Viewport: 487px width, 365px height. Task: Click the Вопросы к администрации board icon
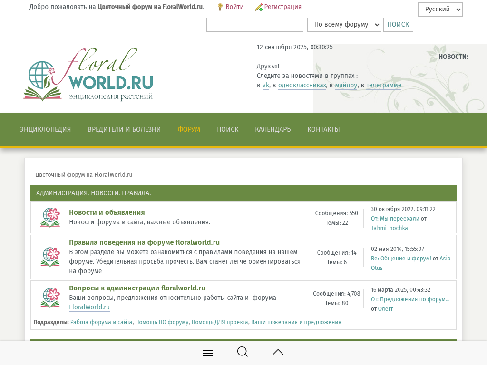[50, 298]
